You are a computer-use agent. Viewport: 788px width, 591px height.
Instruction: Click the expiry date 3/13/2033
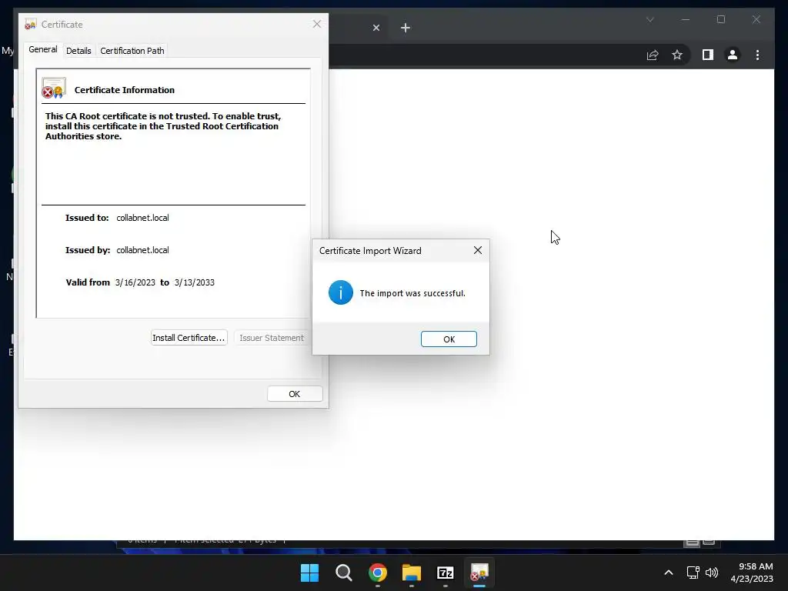click(195, 282)
